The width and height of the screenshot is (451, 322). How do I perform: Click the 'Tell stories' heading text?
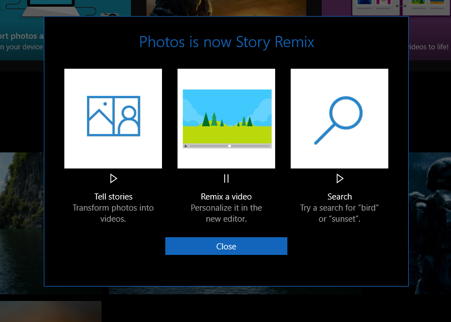click(x=113, y=197)
